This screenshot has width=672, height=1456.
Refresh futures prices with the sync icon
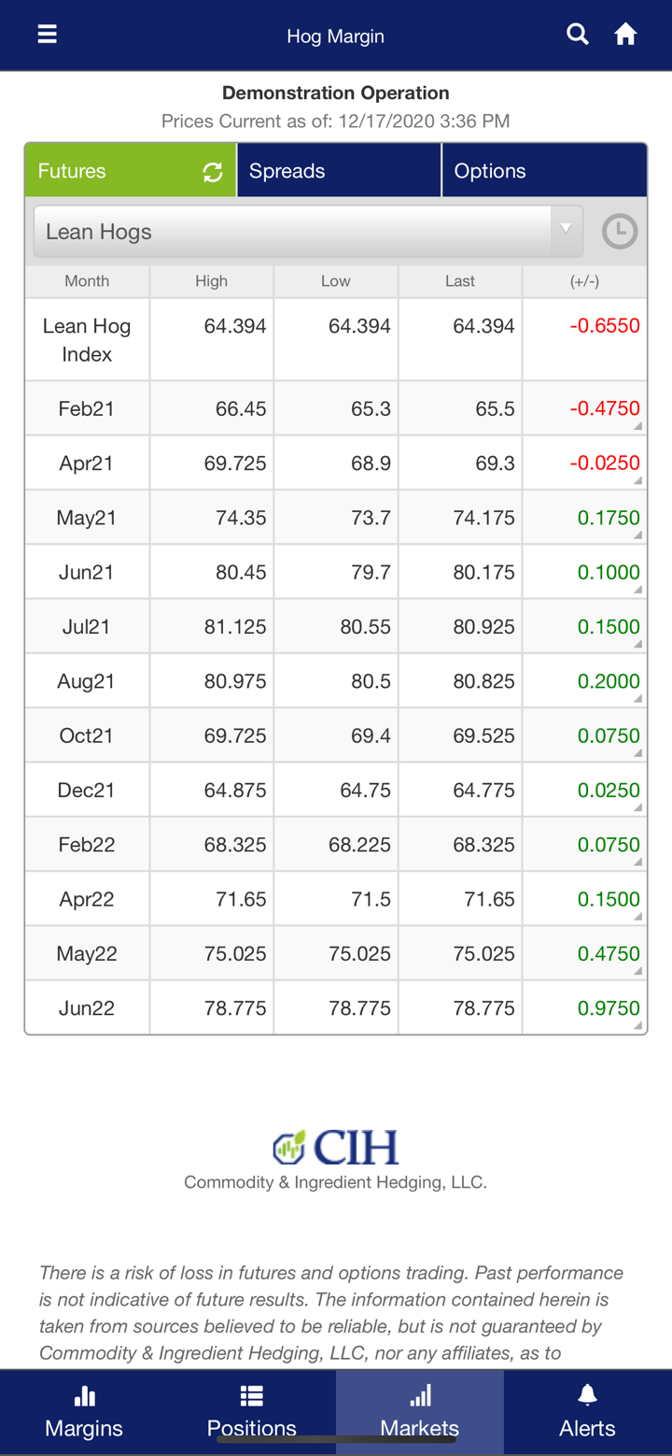(213, 172)
